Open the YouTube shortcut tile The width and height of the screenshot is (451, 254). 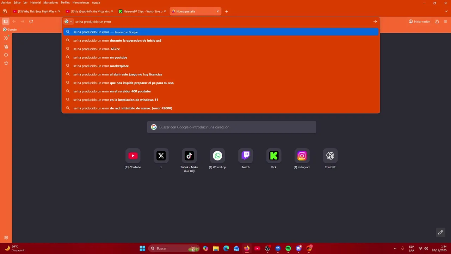click(x=133, y=156)
